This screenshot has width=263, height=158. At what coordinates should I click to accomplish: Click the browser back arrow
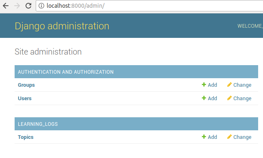tap(6, 6)
